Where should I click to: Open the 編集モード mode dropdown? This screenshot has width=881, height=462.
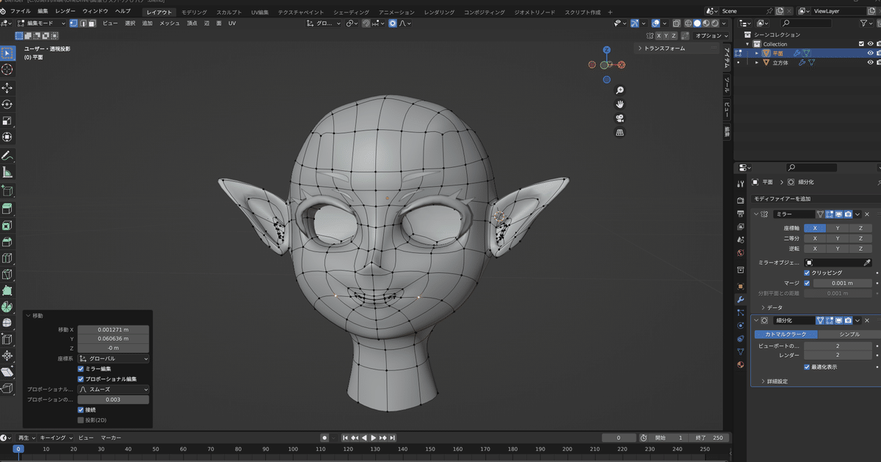pyautogui.click(x=43, y=23)
